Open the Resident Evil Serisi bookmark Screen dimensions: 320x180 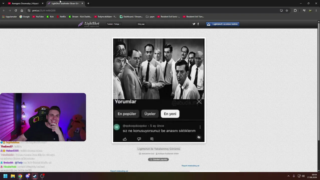pyautogui.click(x=168, y=17)
